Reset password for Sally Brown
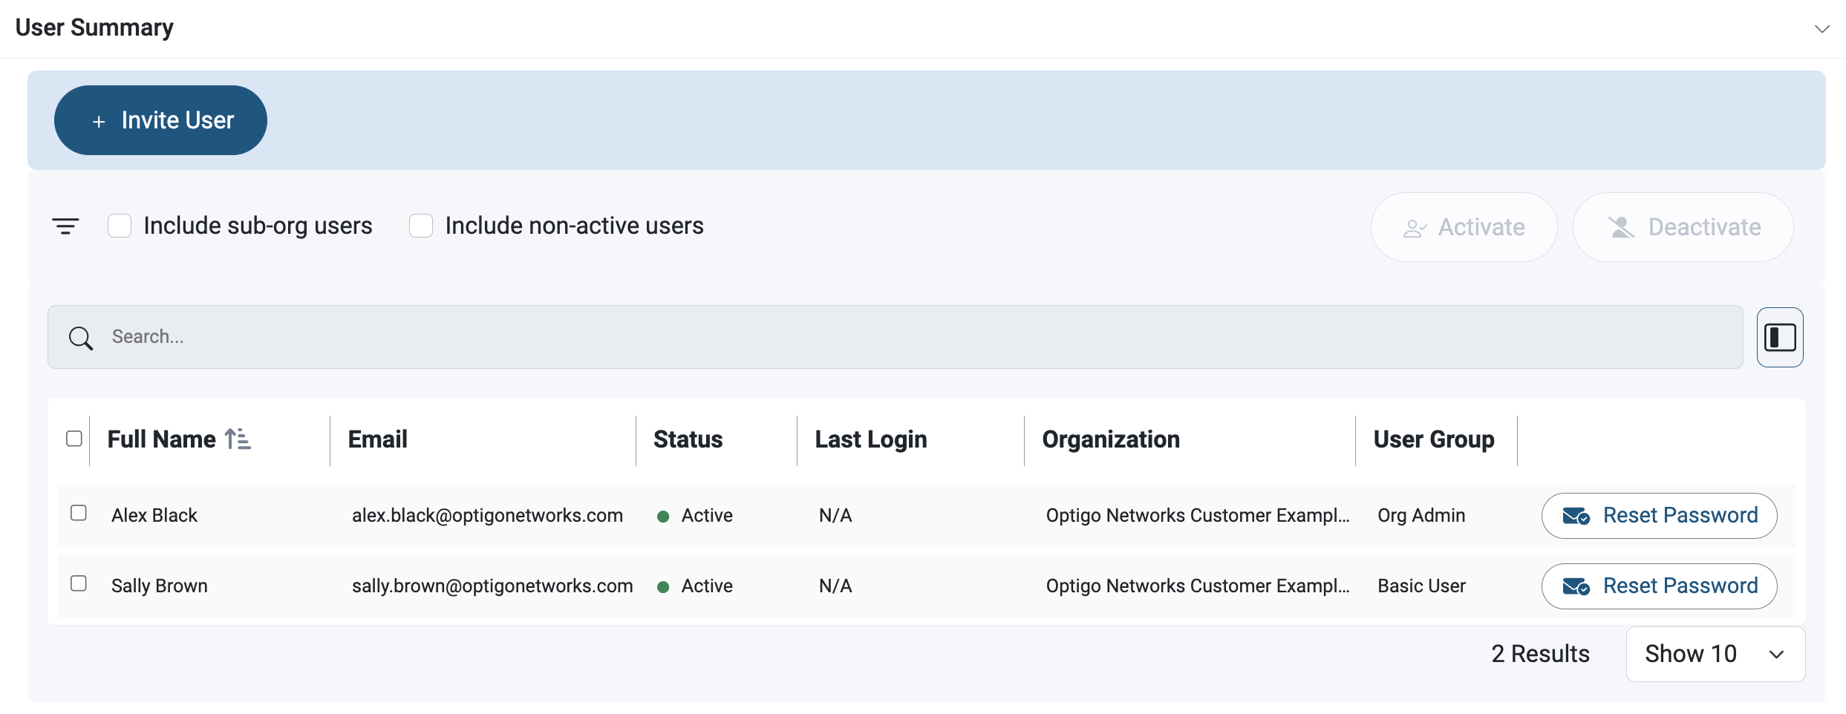Viewport: 1846px width, 714px height. click(x=1659, y=586)
